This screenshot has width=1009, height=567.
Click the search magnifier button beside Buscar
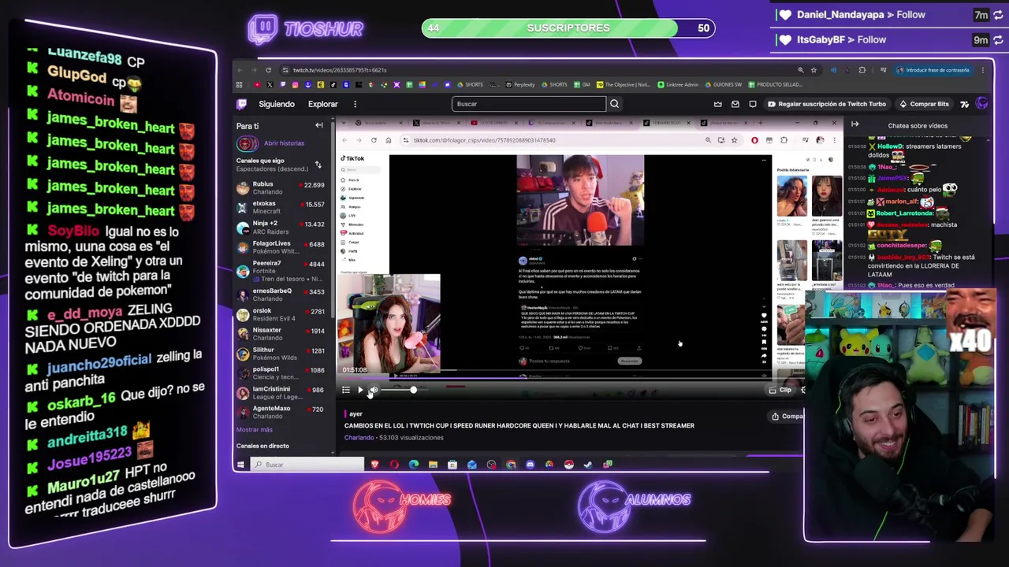[614, 104]
